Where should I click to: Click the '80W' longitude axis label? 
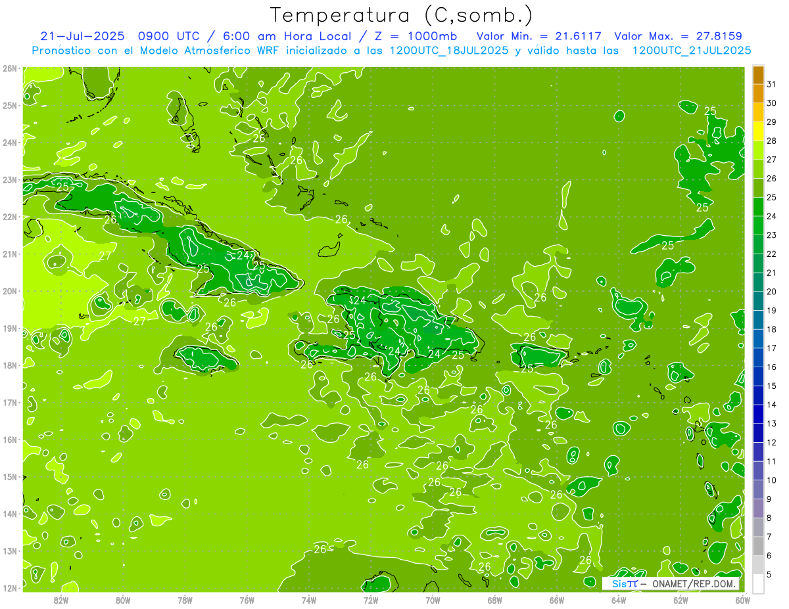tap(123, 600)
